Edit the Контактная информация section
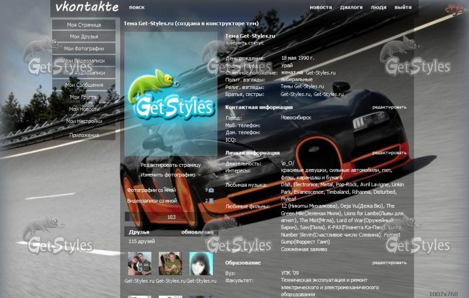This screenshot has width=469, height=298. (x=389, y=107)
